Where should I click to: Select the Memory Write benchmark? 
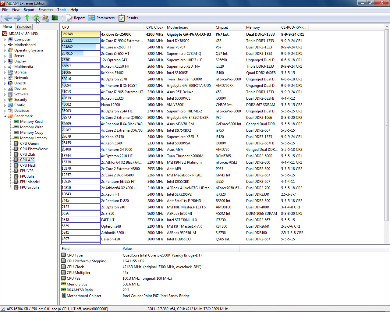(32, 127)
